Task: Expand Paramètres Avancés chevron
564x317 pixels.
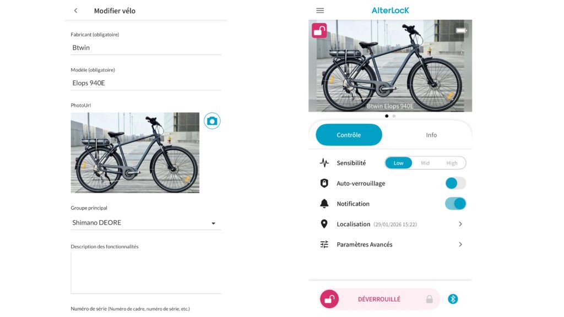Action: click(x=460, y=244)
